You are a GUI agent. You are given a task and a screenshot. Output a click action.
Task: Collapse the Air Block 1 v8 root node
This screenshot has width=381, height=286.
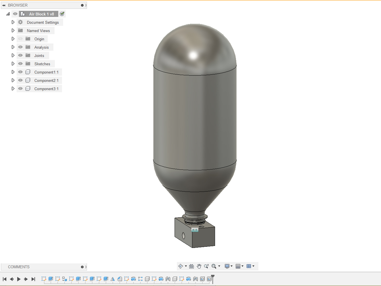(x=8, y=14)
